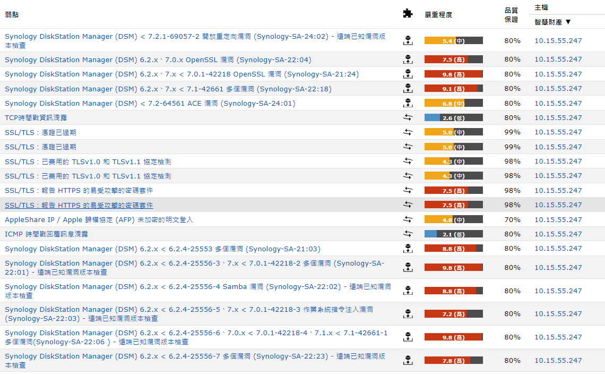Click the puzzle-piece solution type header icon
This screenshot has height=374, width=605.
[408, 14]
